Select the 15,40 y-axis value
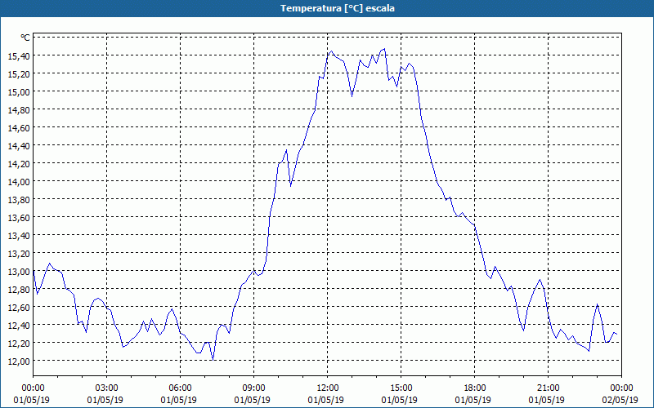Screen dimensions: 654x408 point(19,55)
